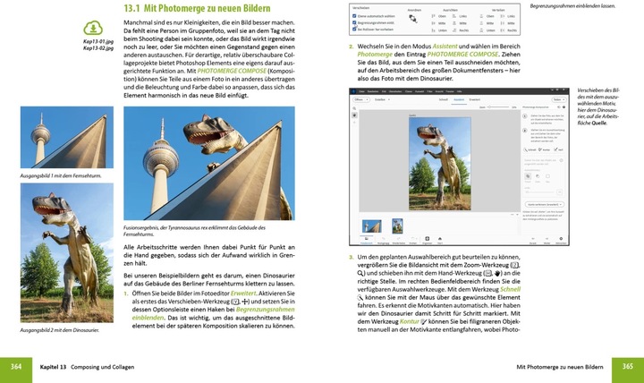The image size is (644, 383).
Task: Adjust the Zoom slider above canvas
Action: click(498, 107)
